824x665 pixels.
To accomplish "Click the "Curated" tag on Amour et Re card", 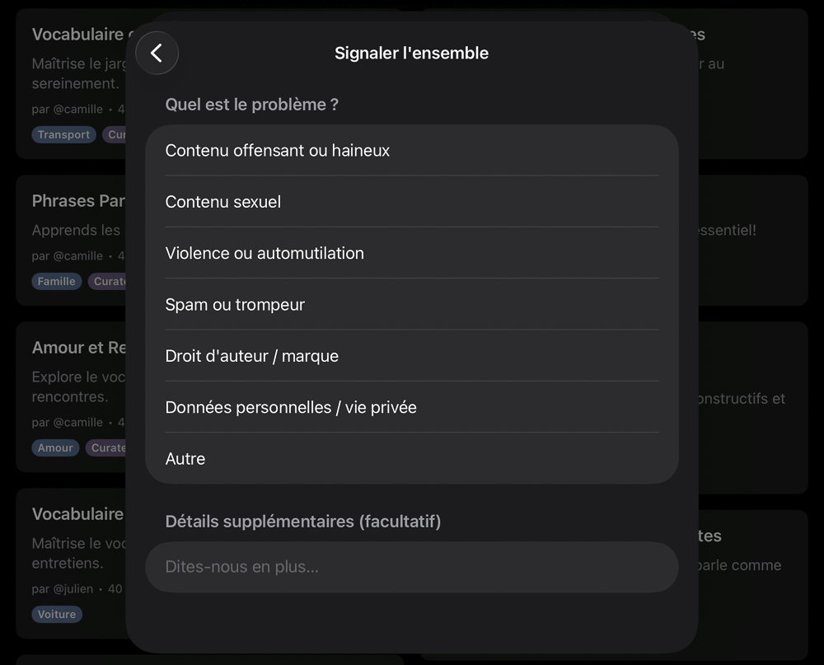I will [107, 447].
